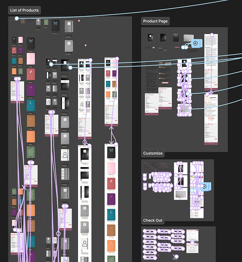The image size is (242, 262).
Task: Click the blue interaction badge in Customize section
Action: pyautogui.click(x=205, y=186)
